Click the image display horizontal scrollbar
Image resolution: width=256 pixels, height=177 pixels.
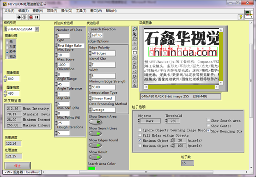[181, 87]
